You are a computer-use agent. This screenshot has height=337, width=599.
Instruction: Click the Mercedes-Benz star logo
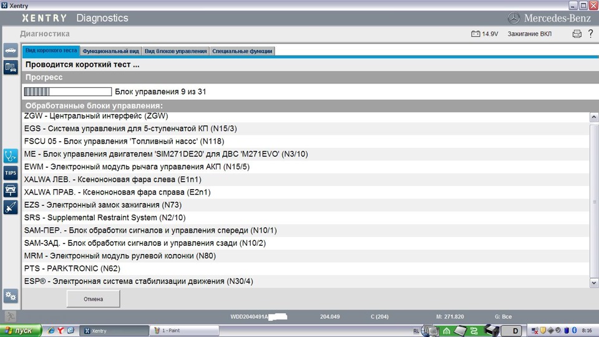pos(514,18)
